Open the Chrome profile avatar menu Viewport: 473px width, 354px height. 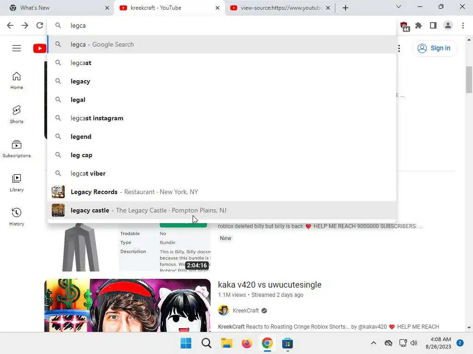coord(448,26)
